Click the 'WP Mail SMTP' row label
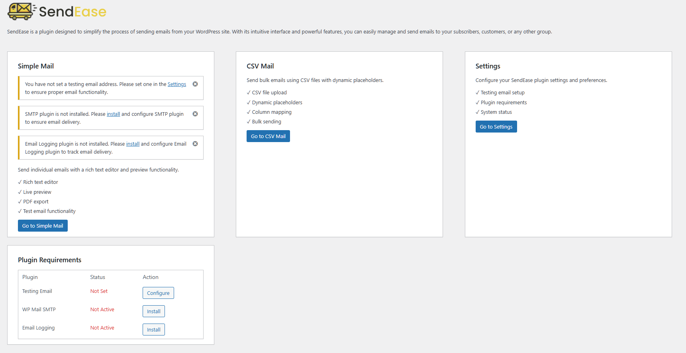This screenshot has width=686, height=353. click(x=39, y=310)
